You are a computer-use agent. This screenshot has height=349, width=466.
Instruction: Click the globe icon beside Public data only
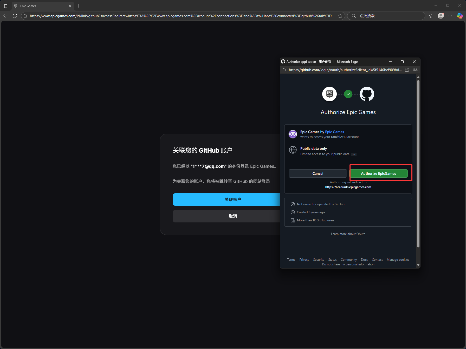click(x=293, y=150)
